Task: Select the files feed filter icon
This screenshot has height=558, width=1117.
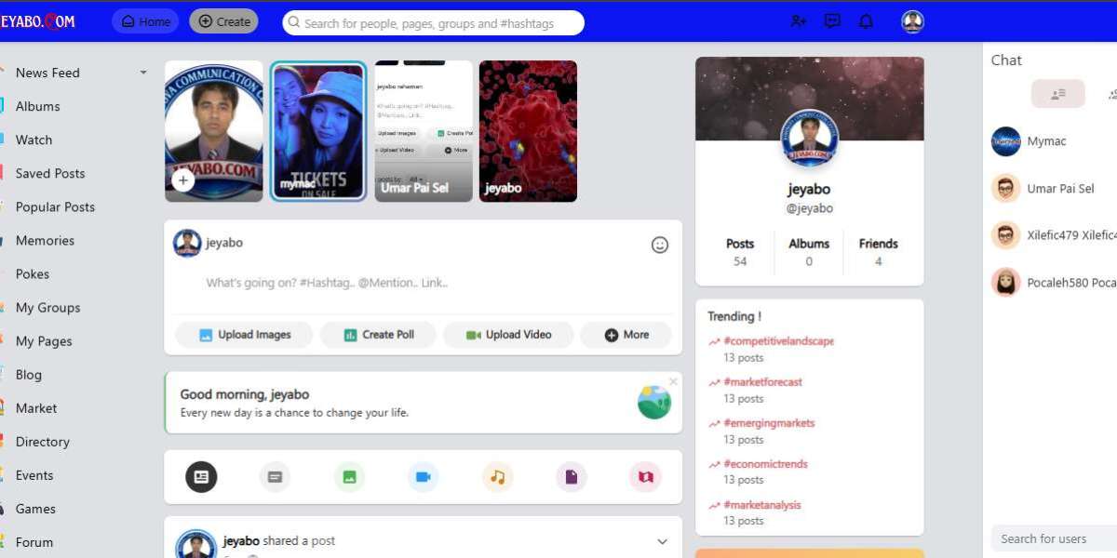Action: [572, 477]
